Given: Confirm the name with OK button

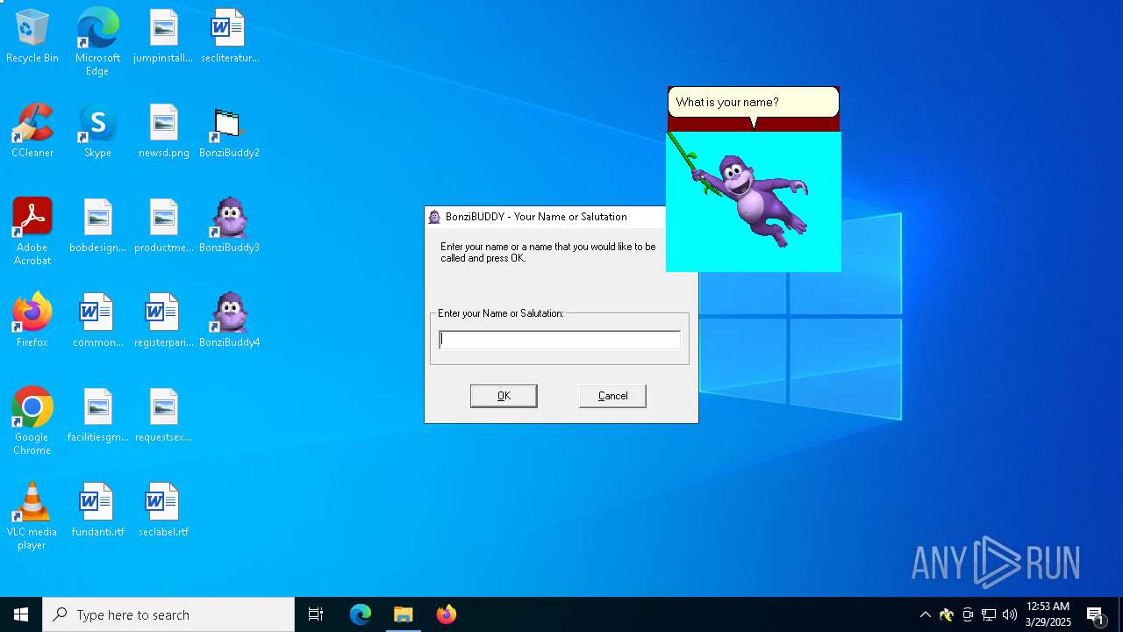Looking at the screenshot, I should (504, 396).
